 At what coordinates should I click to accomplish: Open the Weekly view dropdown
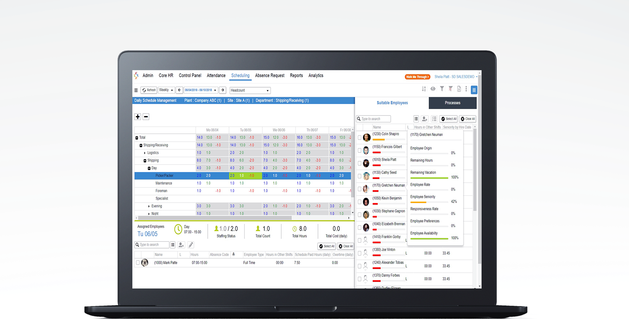tap(166, 90)
